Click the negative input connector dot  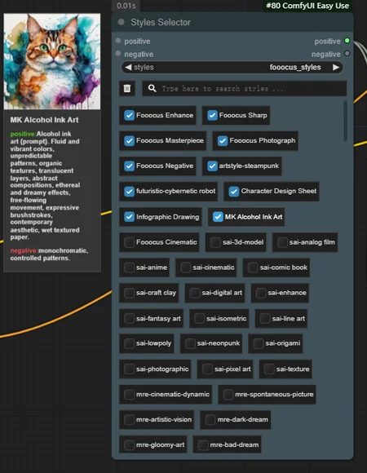(118, 54)
